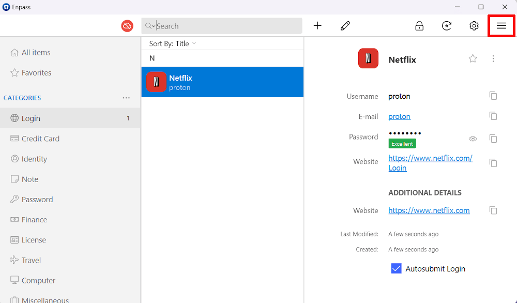Click the Excellent password strength badge
This screenshot has width=517, height=303.
[402, 144]
